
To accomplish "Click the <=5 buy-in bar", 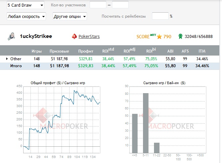I will point(135,133).
